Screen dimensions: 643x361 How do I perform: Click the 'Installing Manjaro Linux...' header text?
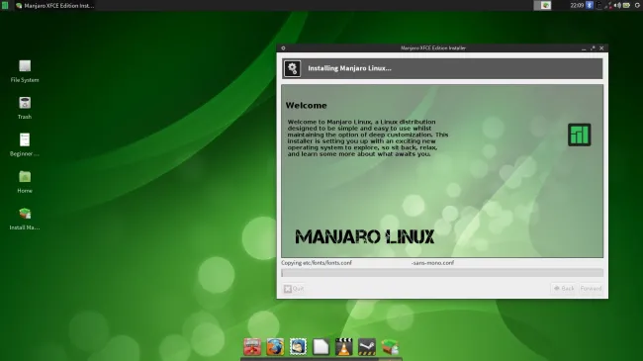pos(349,68)
